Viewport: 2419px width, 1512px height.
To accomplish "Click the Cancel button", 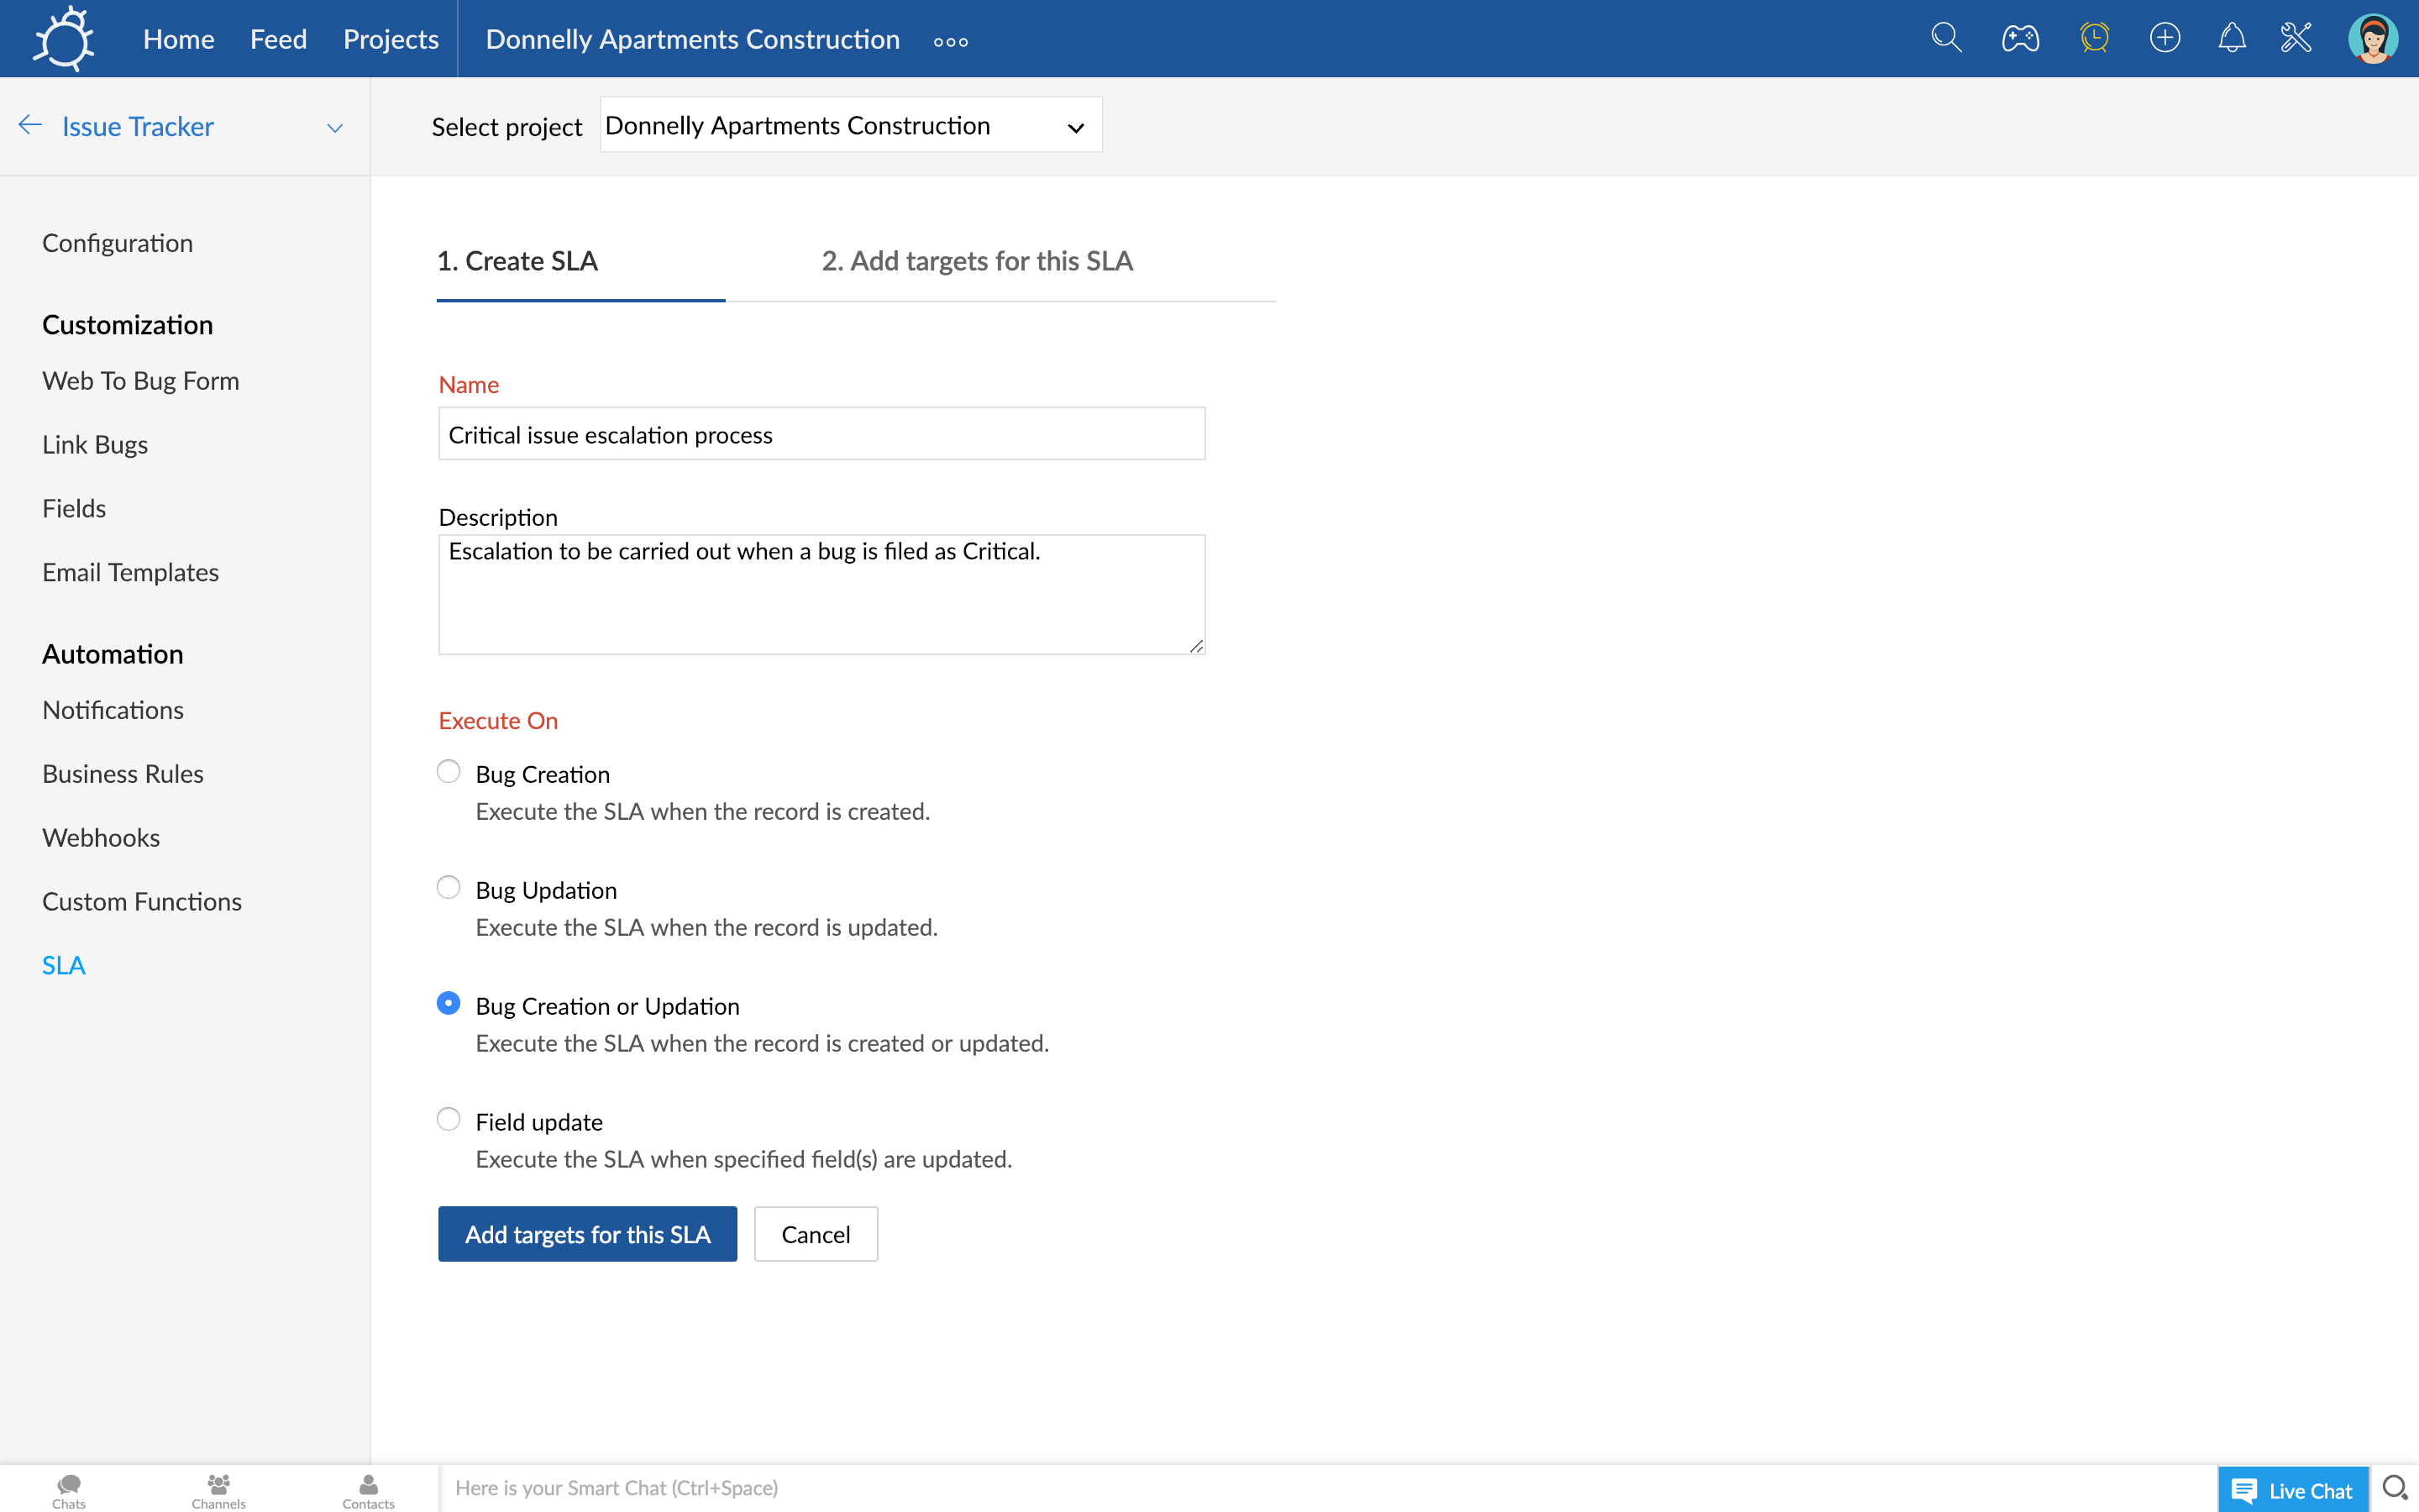I will pos(815,1233).
